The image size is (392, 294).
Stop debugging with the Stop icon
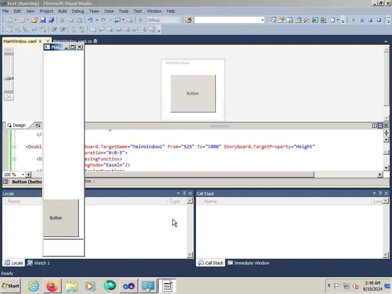[371, 20]
